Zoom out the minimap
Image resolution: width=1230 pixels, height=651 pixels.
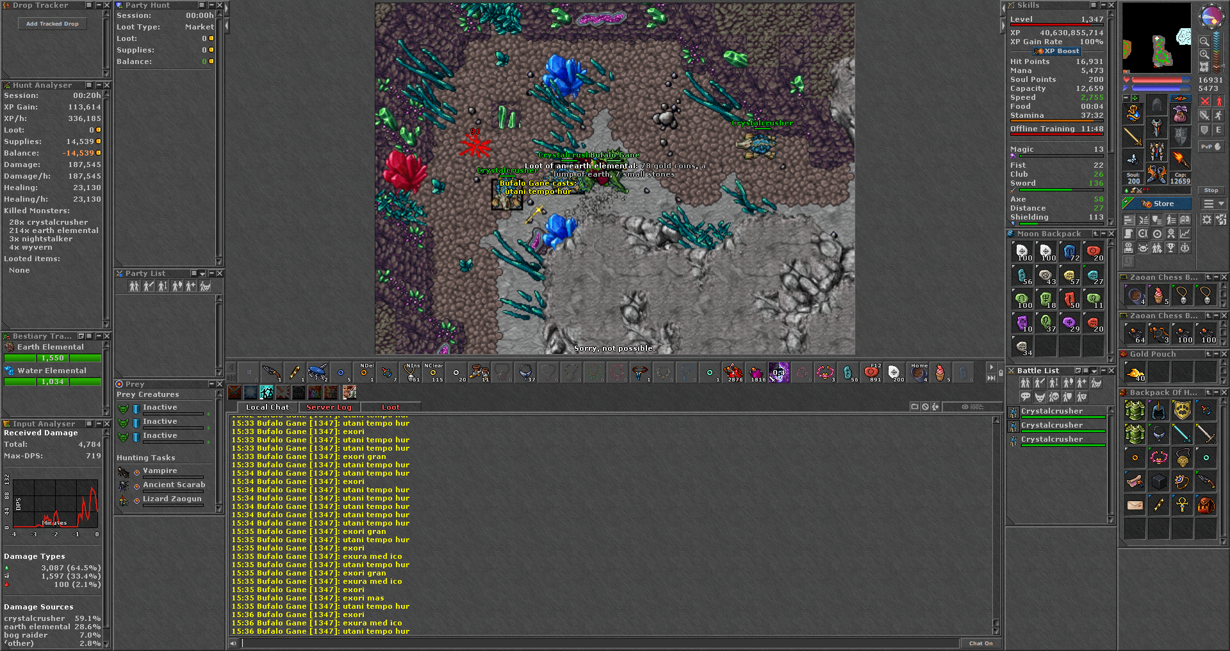[1204, 41]
